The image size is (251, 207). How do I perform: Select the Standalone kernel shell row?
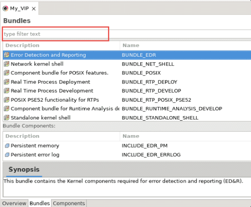[x=127, y=118]
